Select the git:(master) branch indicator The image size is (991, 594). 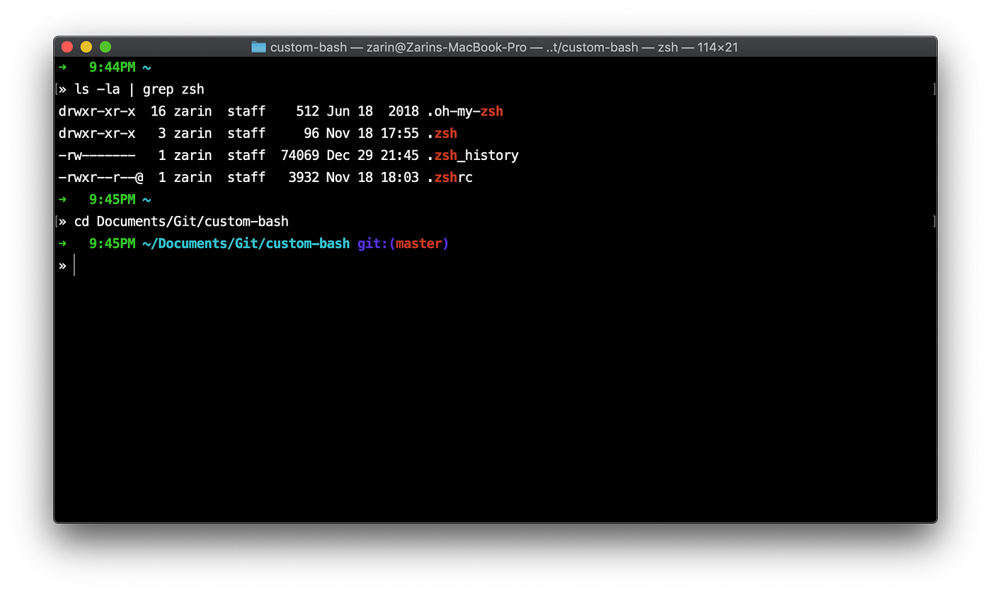(402, 243)
